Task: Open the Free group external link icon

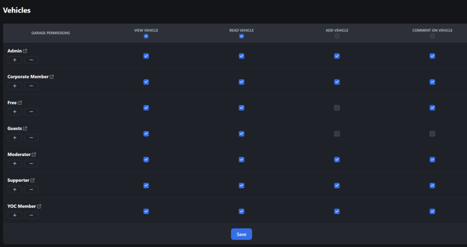Action: point(20,103)
